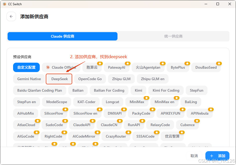Select the RelaxyCode provider

point(160,125)
